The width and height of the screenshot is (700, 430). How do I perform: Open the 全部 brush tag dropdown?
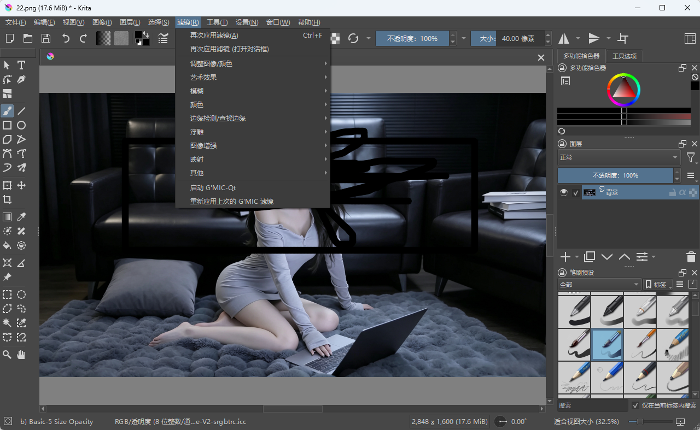pyautogui.click(x=599, y=284)
